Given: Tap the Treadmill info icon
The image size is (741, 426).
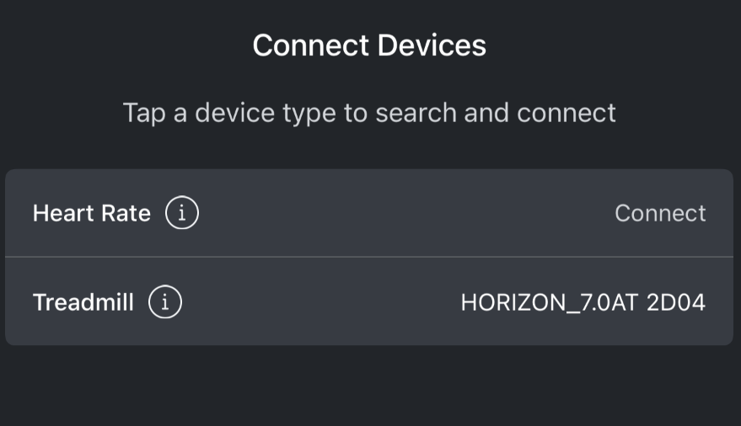Looking at the screenshot, I should [165, 302].
